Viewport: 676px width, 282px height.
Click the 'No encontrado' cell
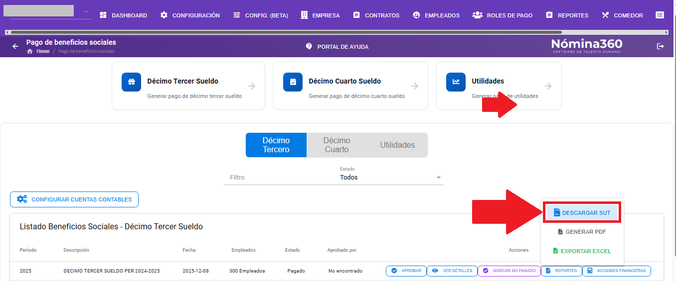click(x=345, y=271)
